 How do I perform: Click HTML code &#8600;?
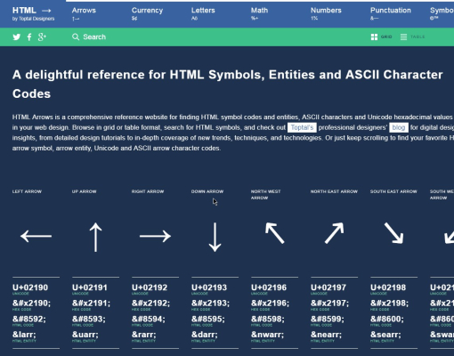pos(387,320)
